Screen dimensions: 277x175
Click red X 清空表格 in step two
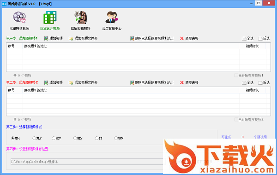pyautogui.click(x=182, y=82)
